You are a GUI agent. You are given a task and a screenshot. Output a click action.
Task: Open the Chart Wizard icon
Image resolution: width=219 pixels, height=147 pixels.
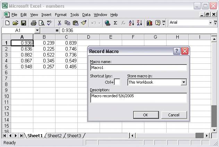[x=150, y=23]
